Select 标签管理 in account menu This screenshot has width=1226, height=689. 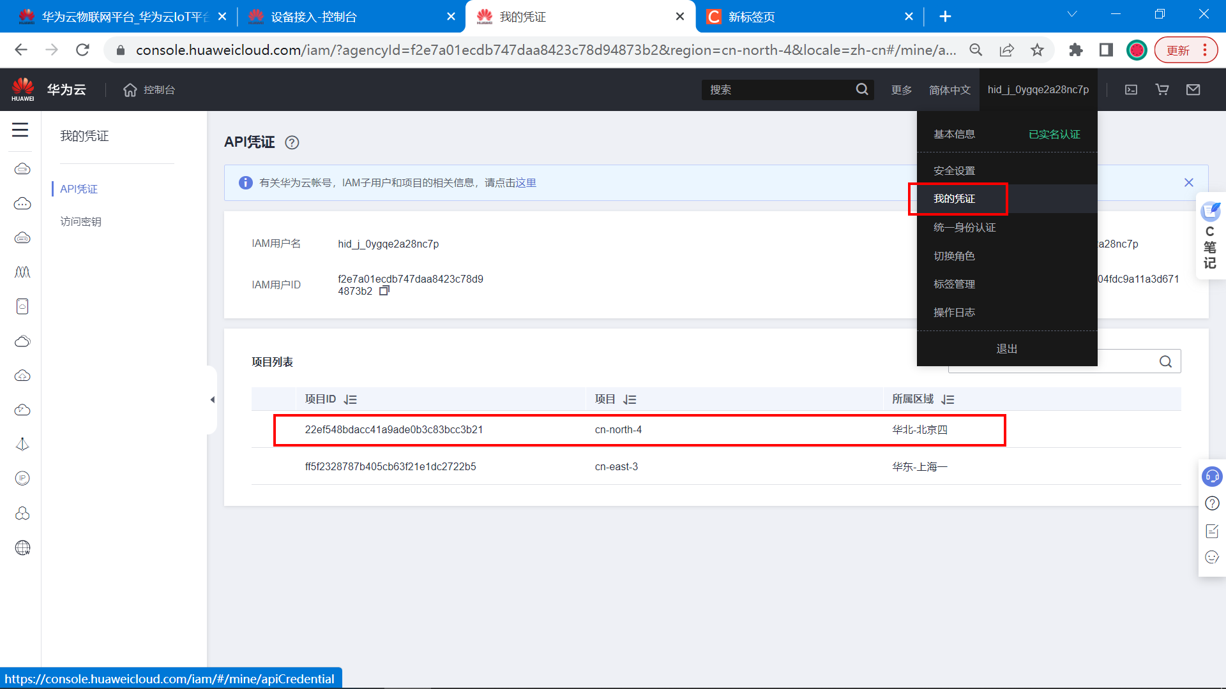pyautogui.click(x=954, y=284)
